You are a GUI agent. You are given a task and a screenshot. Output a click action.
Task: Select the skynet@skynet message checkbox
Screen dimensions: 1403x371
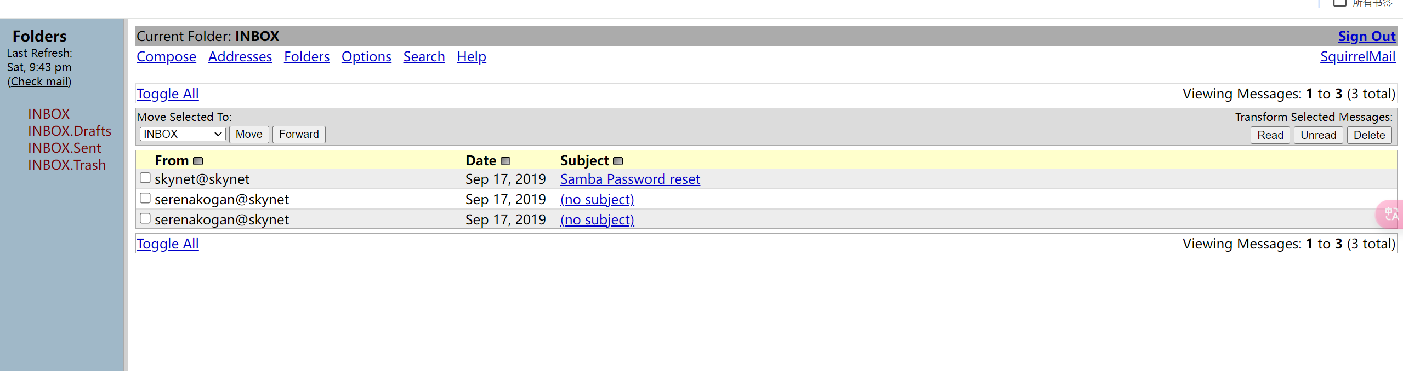tap(145, 178)
